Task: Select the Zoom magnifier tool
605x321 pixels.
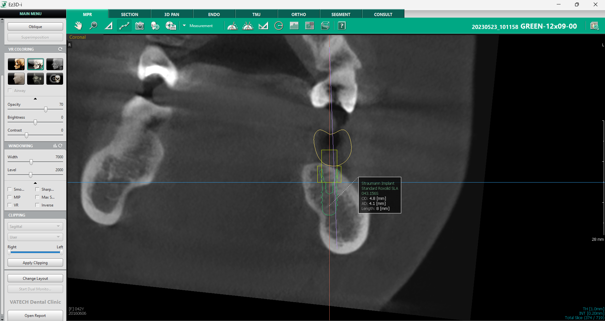Action: coord(93,26)
